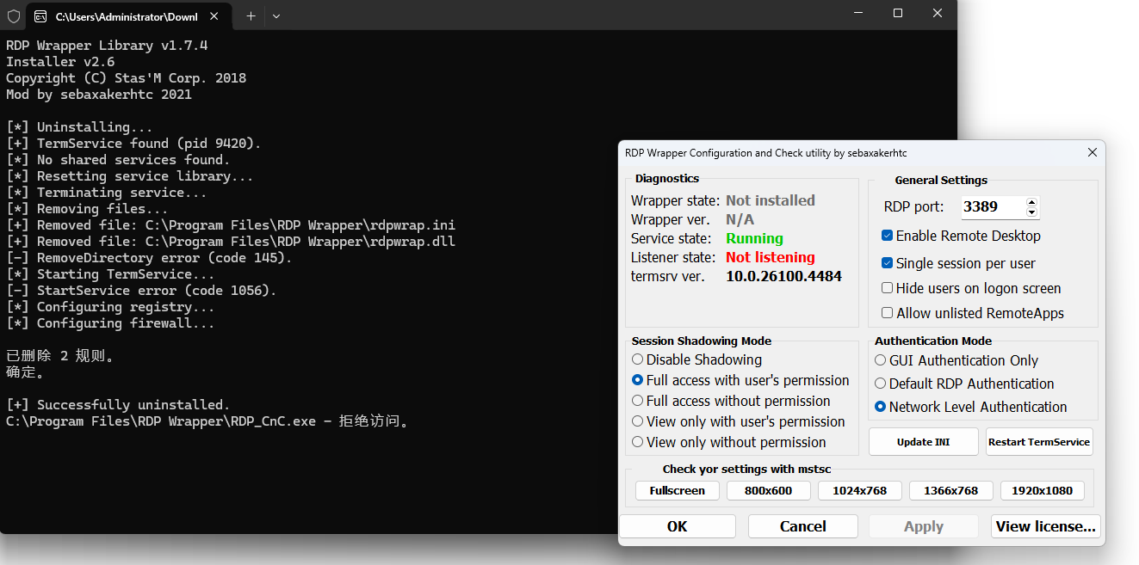Enable Hide users on logon screen
This screenshot has width=1139, height=565.
coord(887,288)
